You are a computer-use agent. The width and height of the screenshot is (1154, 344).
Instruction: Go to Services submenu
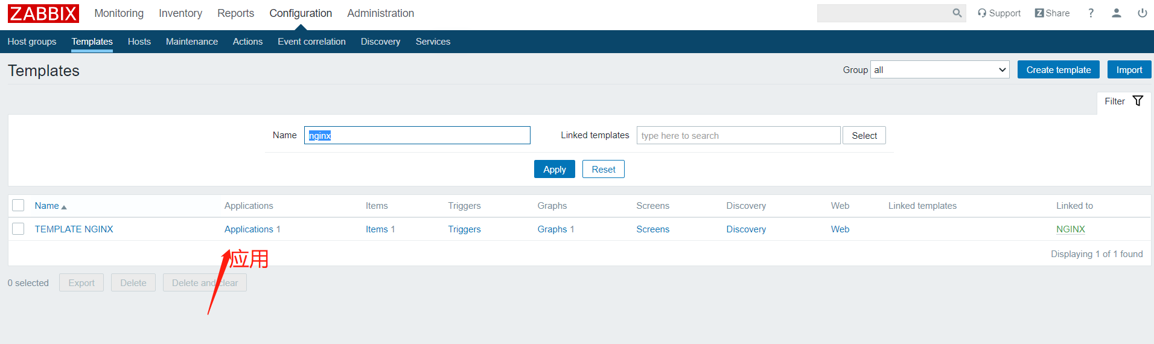click(433, 42)
